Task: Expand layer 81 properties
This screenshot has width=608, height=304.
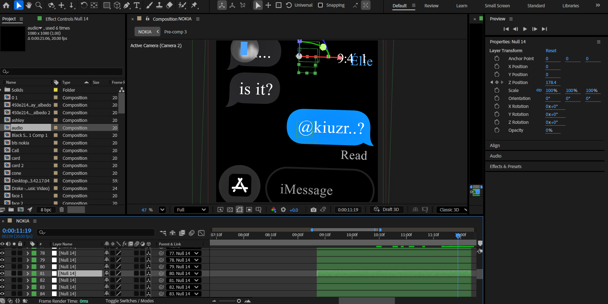Action: point(28,273)
